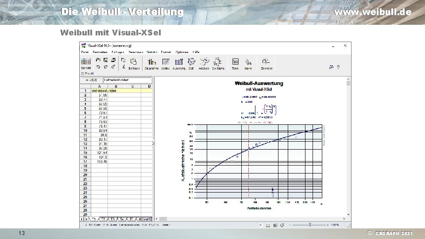The image size is (425, 239).
Task: Open the Startbild home view
Action: (x=85, y=64)
